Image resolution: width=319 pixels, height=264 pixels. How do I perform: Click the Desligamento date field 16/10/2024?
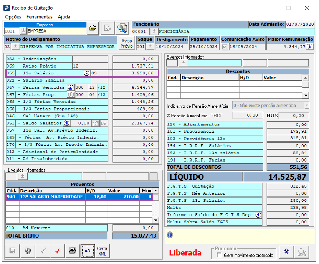point(171,46)
